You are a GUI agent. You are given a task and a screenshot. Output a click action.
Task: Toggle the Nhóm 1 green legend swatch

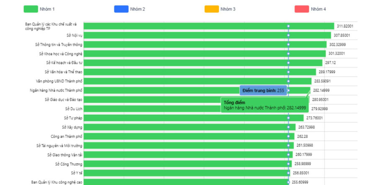(x=31, y=9)
